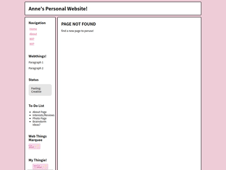Click the Web Things Marquee heading
The image size is (226, 170).
pos(38,138)
